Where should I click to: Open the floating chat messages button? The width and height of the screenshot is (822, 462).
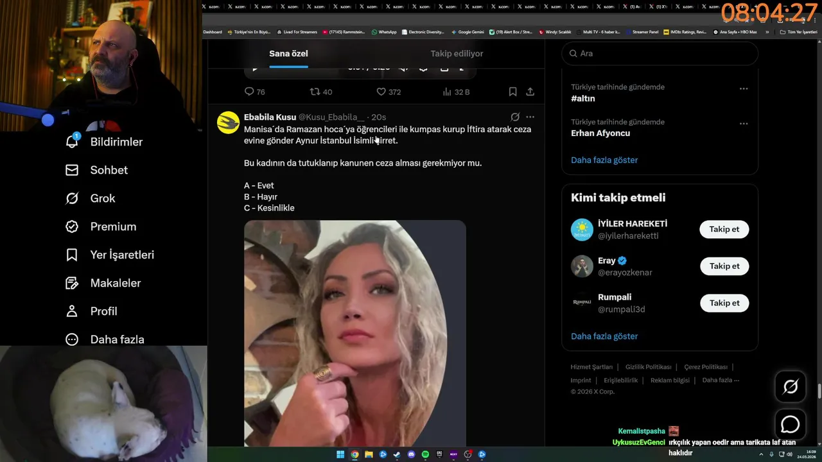791,425
